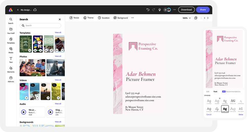Open the Duration settings
This screenshot has width=247, height=132.
click(104, 18)
